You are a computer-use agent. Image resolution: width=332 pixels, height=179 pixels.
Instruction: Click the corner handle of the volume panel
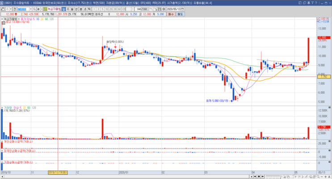[329, 107]
